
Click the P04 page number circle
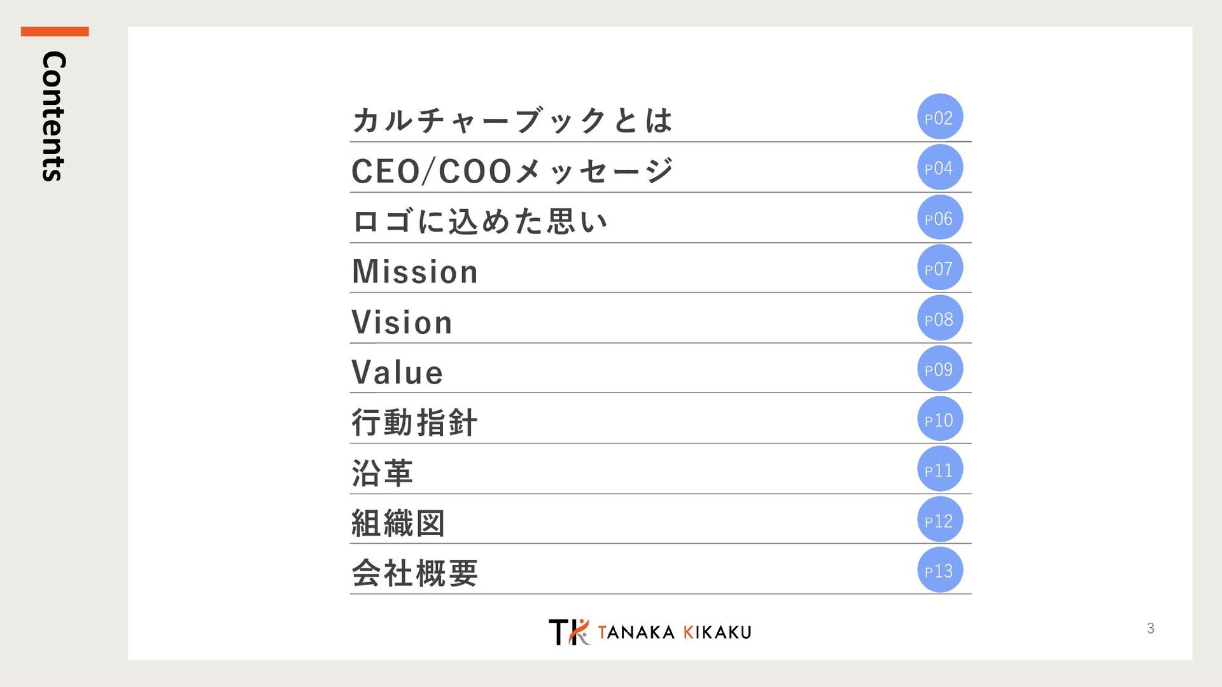(x=939, y=167)
